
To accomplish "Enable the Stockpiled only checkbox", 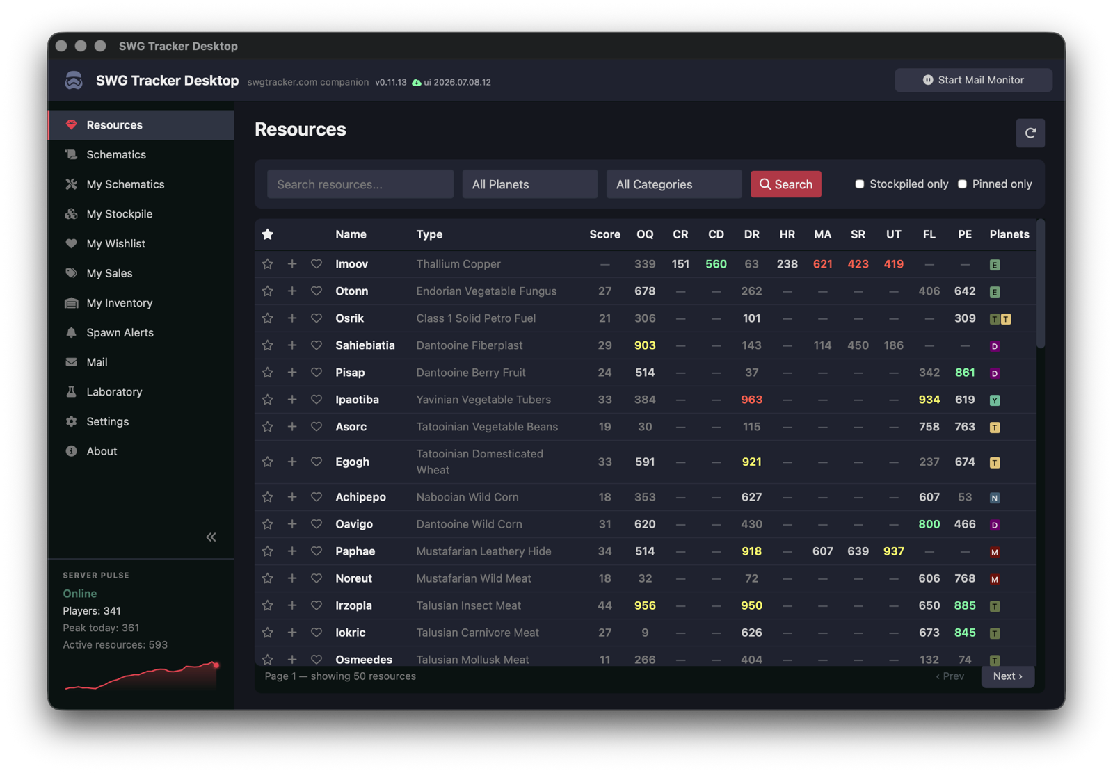I will pos(860,184).
